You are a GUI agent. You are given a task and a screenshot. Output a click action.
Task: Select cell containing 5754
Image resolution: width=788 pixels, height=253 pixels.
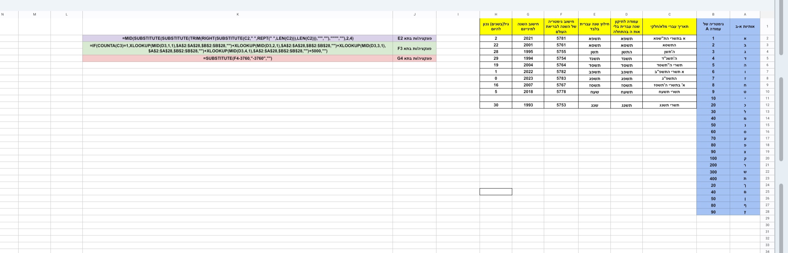point(561,58)
